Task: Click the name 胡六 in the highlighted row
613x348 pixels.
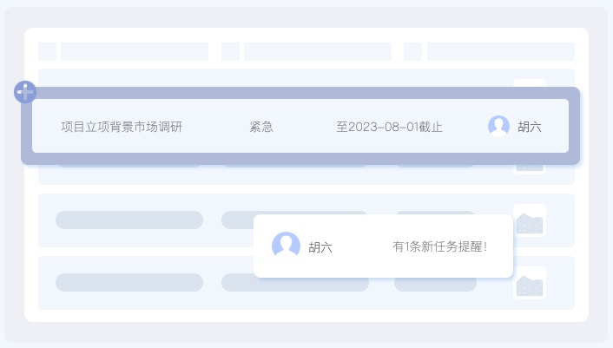Action: click(530, 127)
